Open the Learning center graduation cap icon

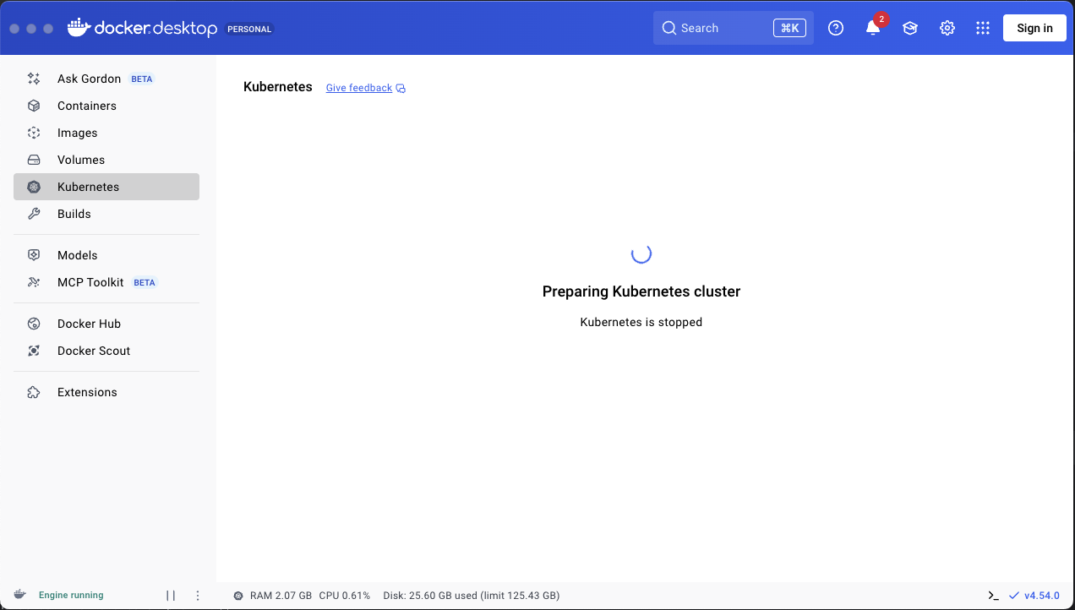pyautogui.click(x=910, y=28)
